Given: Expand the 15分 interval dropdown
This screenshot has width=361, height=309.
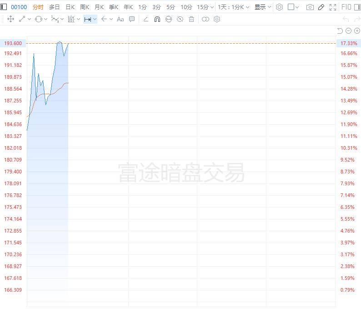Looking at the screenshot, I should coord(205,7).
